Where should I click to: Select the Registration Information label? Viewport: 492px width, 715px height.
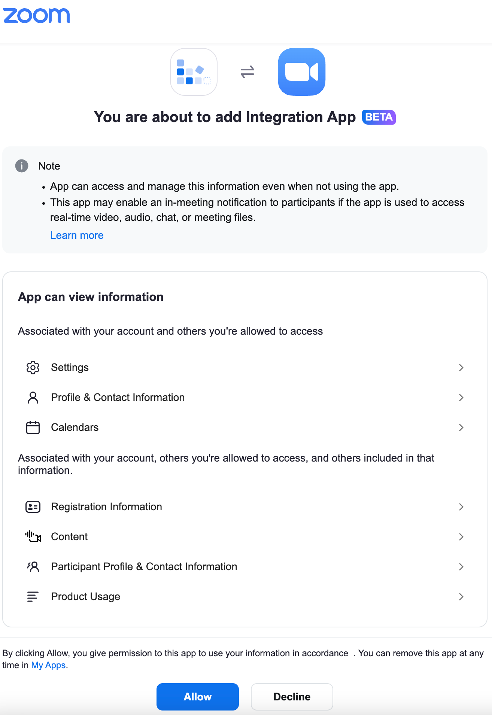coord(107,507)
